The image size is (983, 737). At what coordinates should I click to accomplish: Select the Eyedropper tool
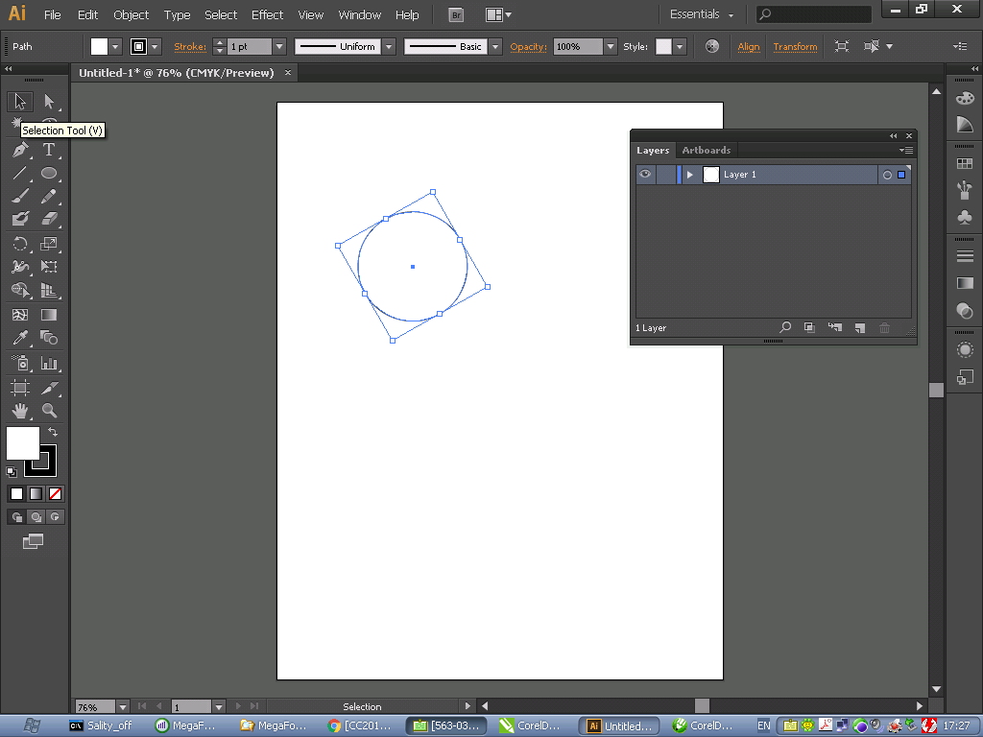pos(20,338)
